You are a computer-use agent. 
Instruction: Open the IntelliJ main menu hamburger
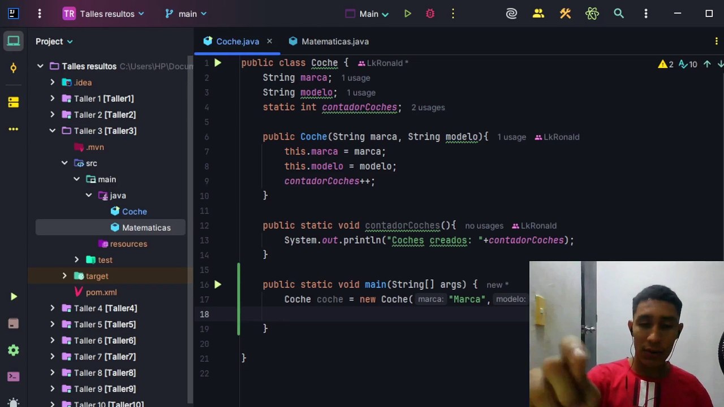coord(40,14)
